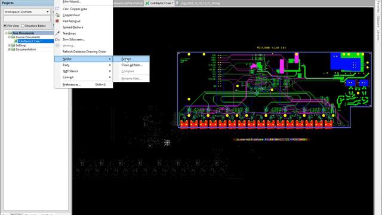Expand the Parts submenu arrow
Image resolution: width=382 pixels, height=215 pixels.
110,65
